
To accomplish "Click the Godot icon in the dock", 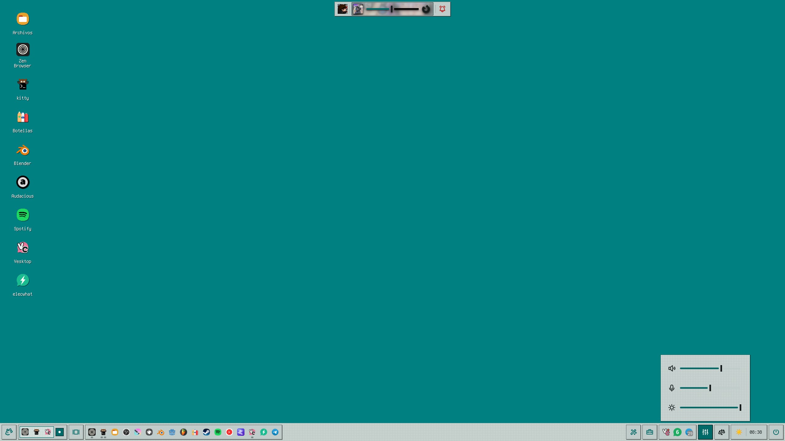I will point(172,432).
